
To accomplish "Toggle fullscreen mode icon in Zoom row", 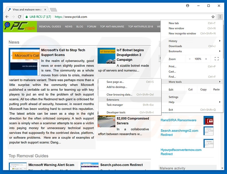I will [217, 59].
